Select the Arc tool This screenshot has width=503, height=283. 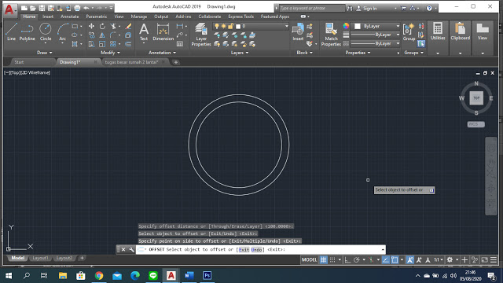62,31
